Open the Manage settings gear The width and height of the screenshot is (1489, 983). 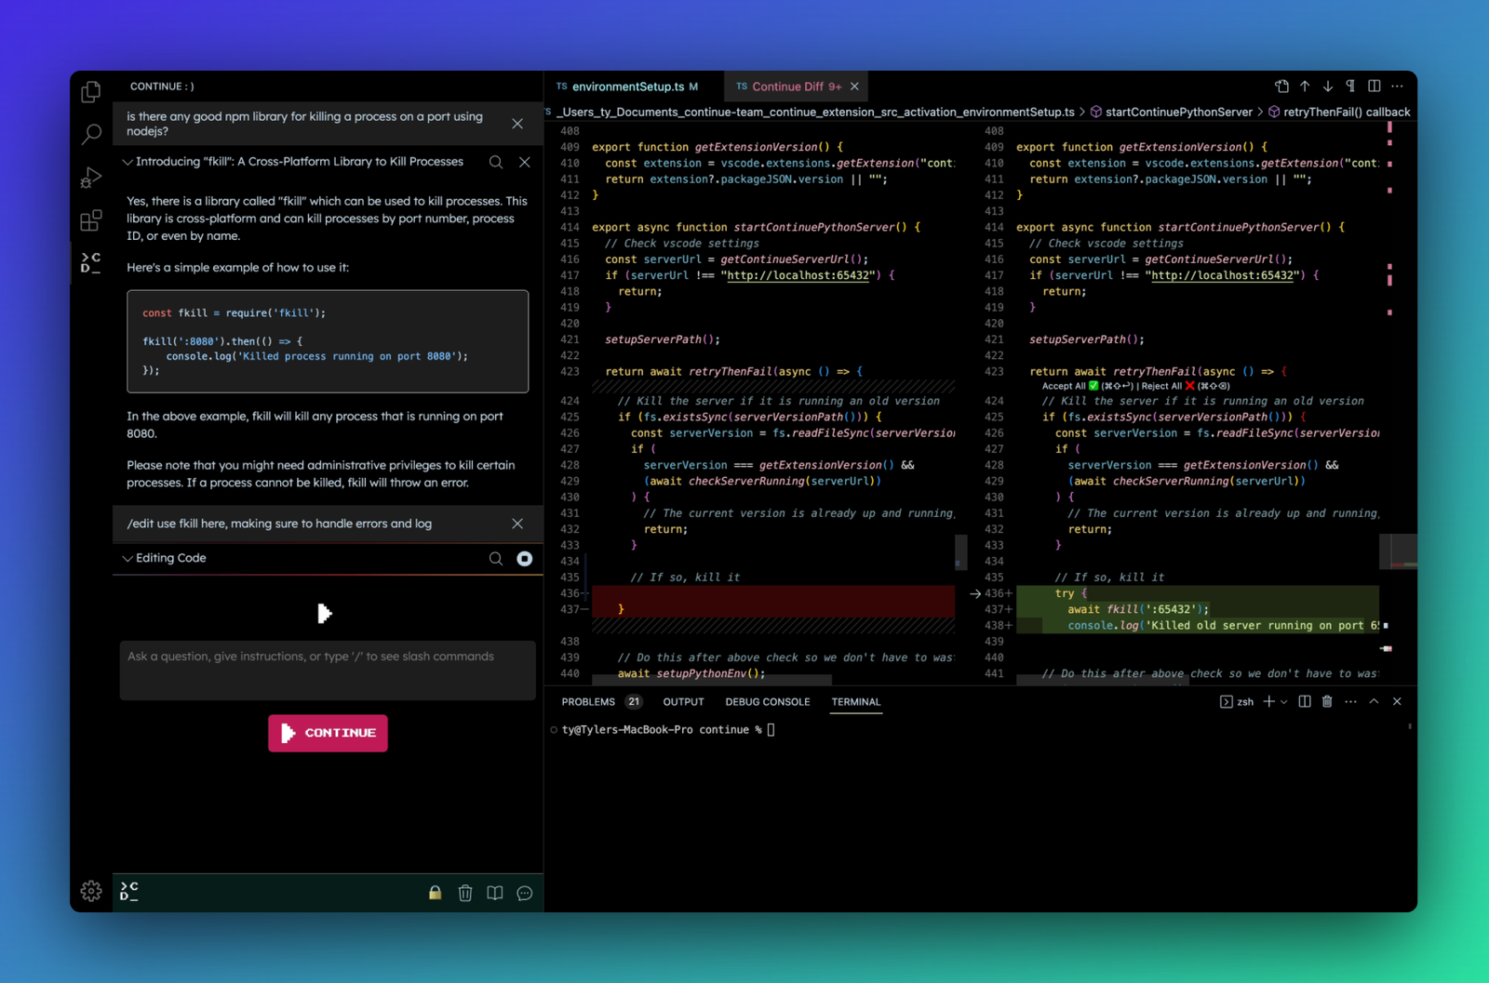(90, 890)
